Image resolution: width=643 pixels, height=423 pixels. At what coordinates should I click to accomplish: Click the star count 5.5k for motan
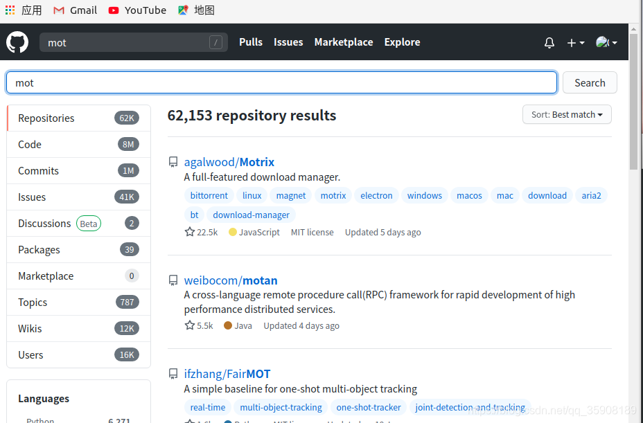click(x=199, y=326)
